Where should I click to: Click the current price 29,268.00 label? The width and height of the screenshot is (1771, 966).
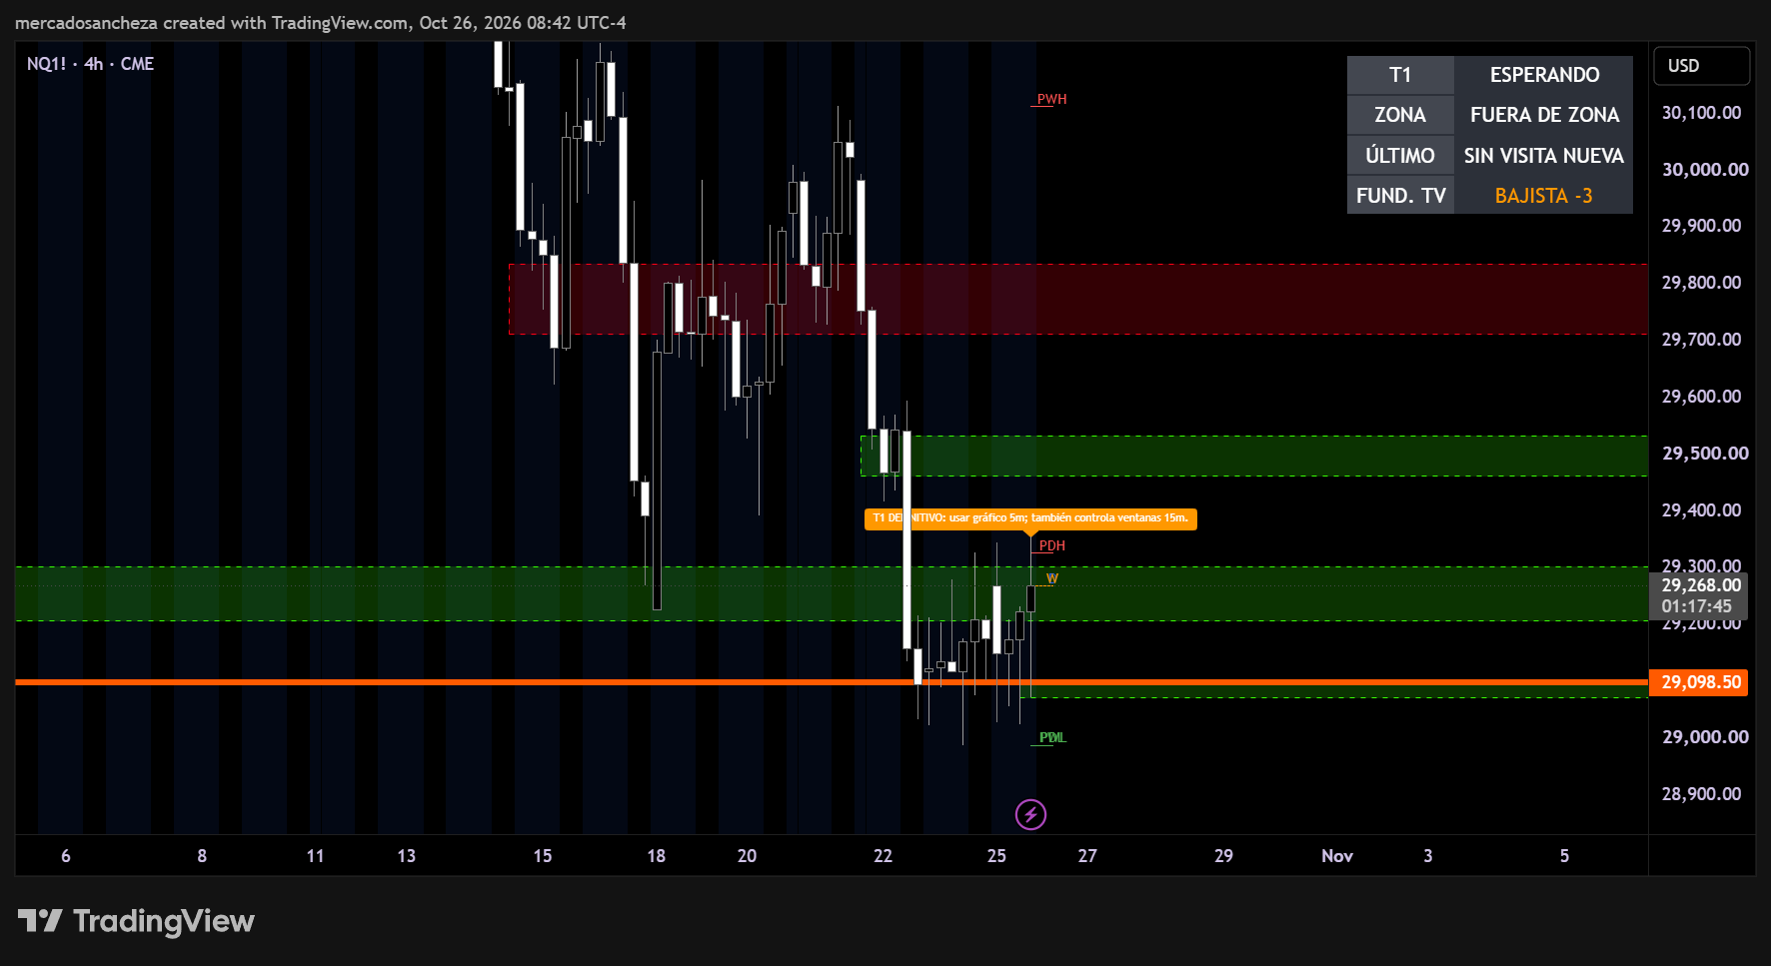point(1701,585)
